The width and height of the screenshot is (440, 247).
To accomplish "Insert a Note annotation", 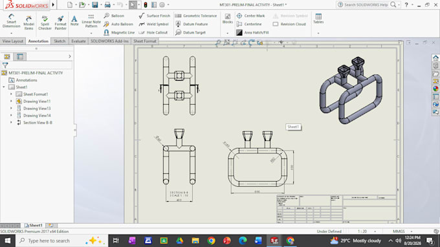I will [74, 21].
